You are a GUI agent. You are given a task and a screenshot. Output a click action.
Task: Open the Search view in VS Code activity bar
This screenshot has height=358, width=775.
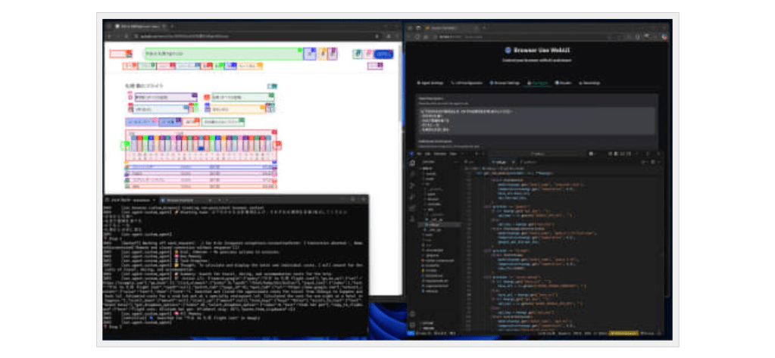[412, 173]
